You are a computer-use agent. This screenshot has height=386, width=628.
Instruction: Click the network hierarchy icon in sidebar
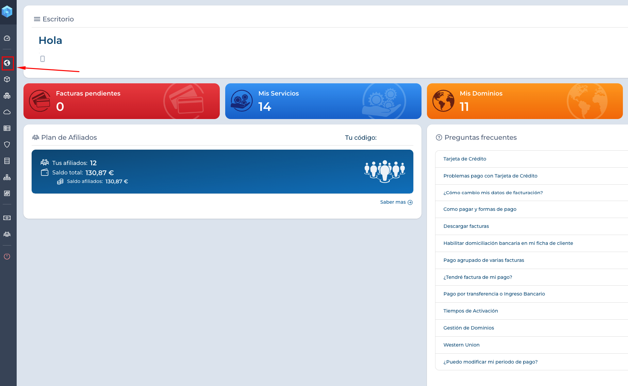click(7, 177)
